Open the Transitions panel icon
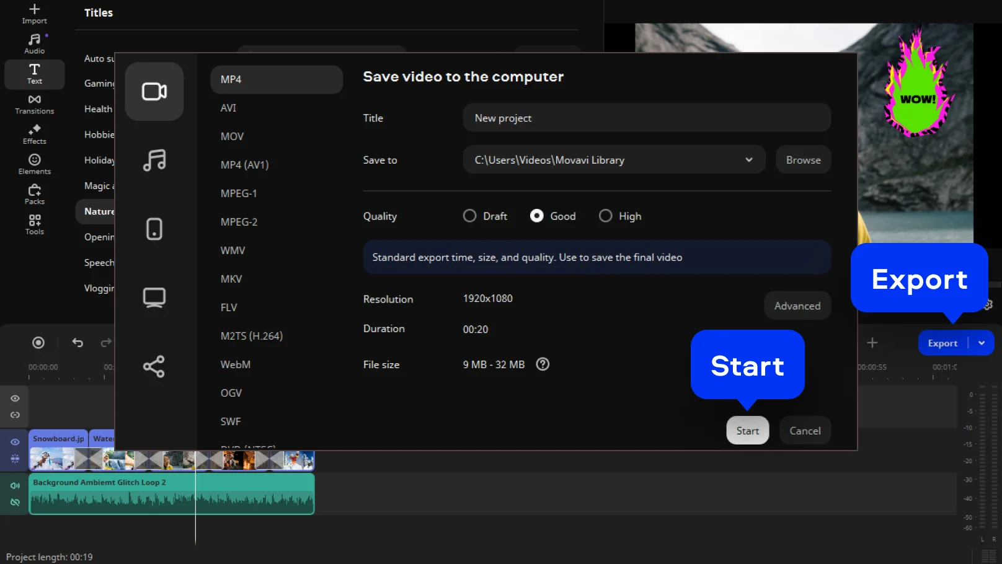The width and height of the screenshot is (1002, 564). point(34,104)
